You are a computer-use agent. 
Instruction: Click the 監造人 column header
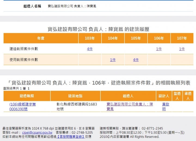coord(177,96)
